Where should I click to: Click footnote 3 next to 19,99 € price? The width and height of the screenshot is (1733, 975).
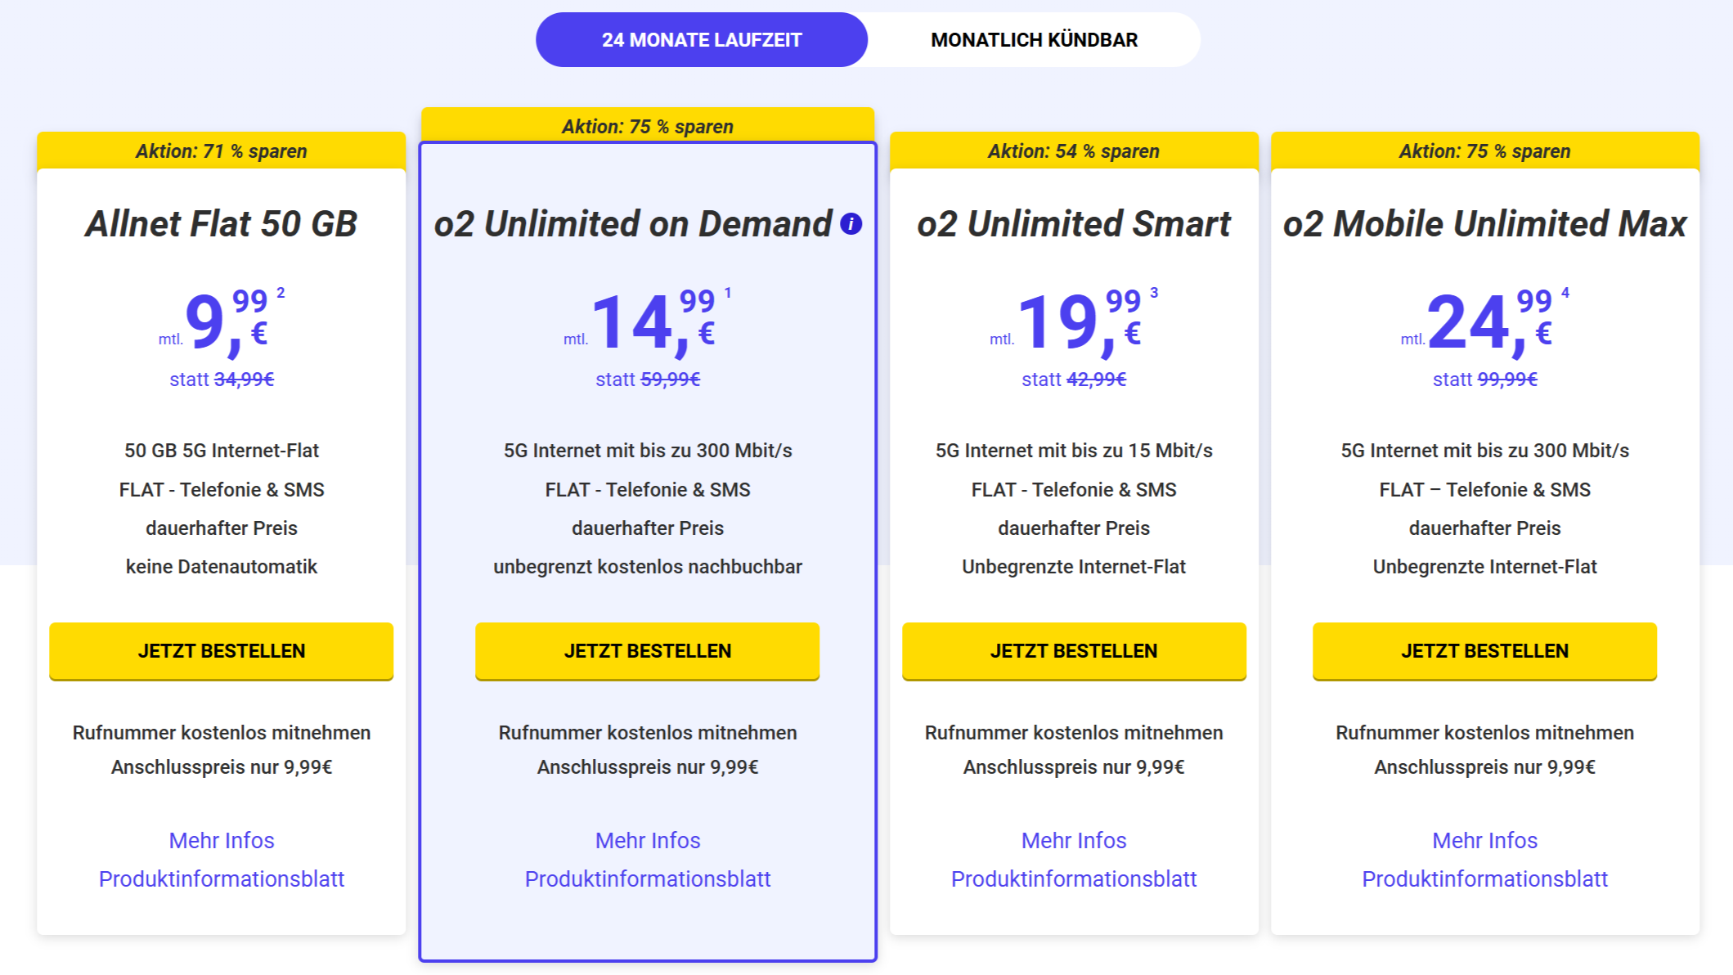click(x=1154, y=293)
